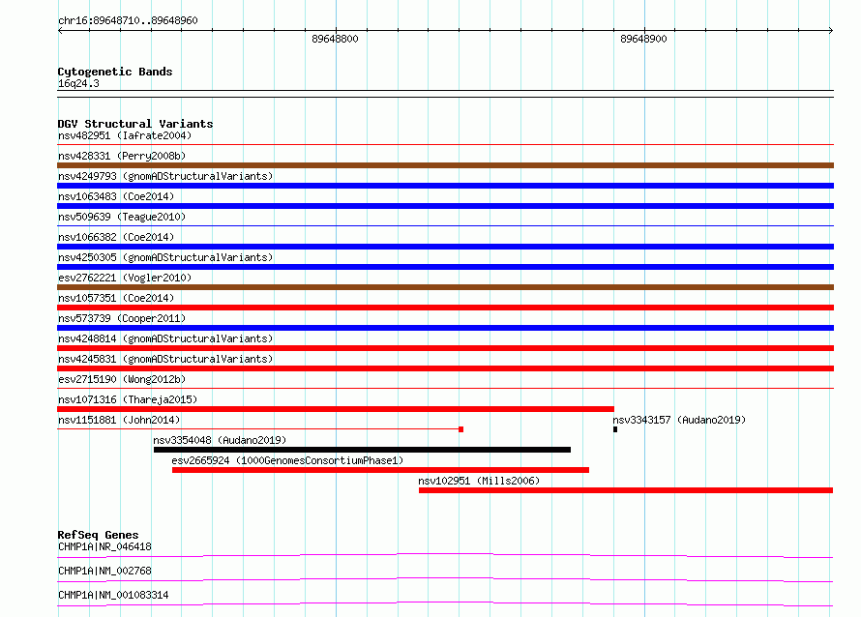Select nsv3343157 (Audano2019) label

(679, 420)
